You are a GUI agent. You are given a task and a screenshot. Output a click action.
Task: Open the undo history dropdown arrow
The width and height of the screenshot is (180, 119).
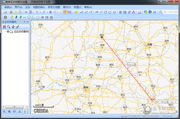pos(40,12)
